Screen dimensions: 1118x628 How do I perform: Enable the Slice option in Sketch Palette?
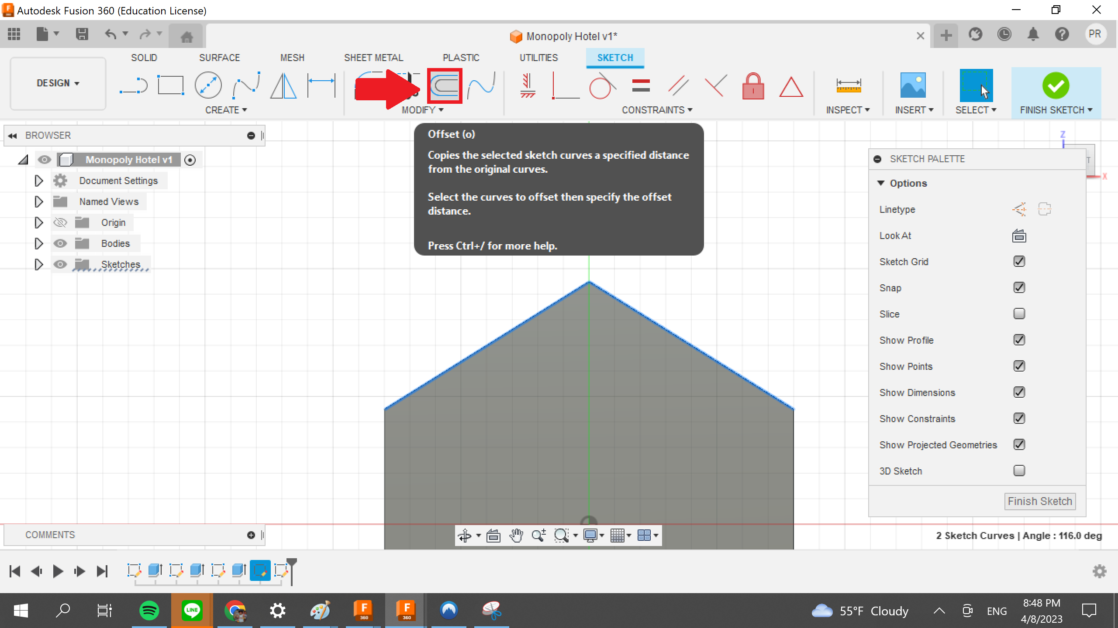pos(1018,314)
